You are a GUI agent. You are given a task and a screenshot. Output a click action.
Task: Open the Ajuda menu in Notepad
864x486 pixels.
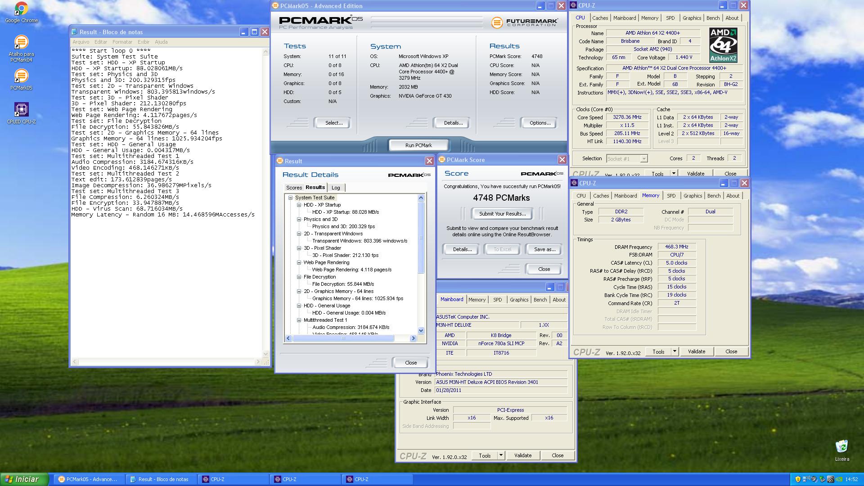pos(161,42)
